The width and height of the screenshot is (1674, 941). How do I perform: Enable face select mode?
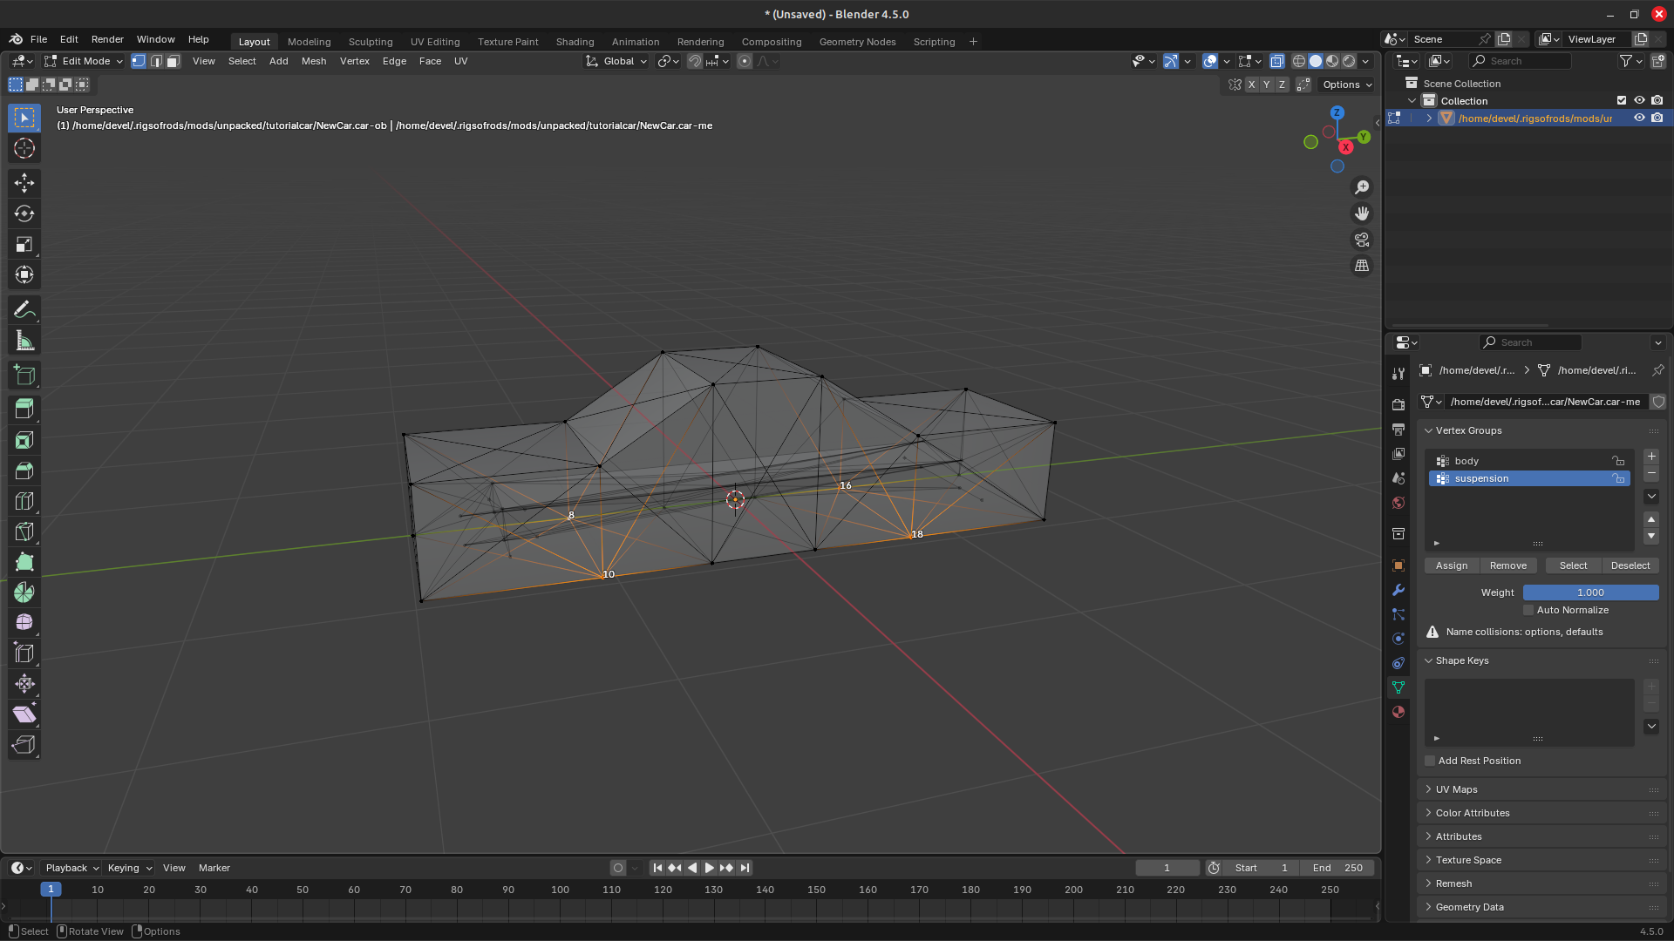[174, 61]
